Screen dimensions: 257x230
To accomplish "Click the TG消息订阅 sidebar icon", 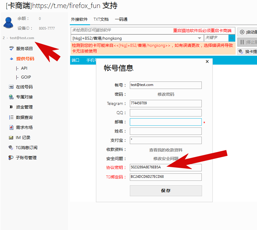I will [x=11, y=148].
